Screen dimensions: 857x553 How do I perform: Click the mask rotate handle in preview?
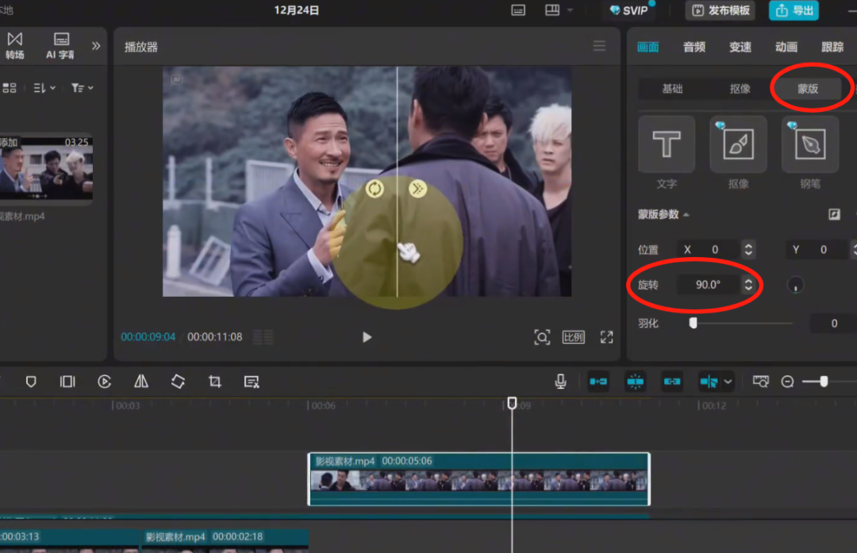375,189
